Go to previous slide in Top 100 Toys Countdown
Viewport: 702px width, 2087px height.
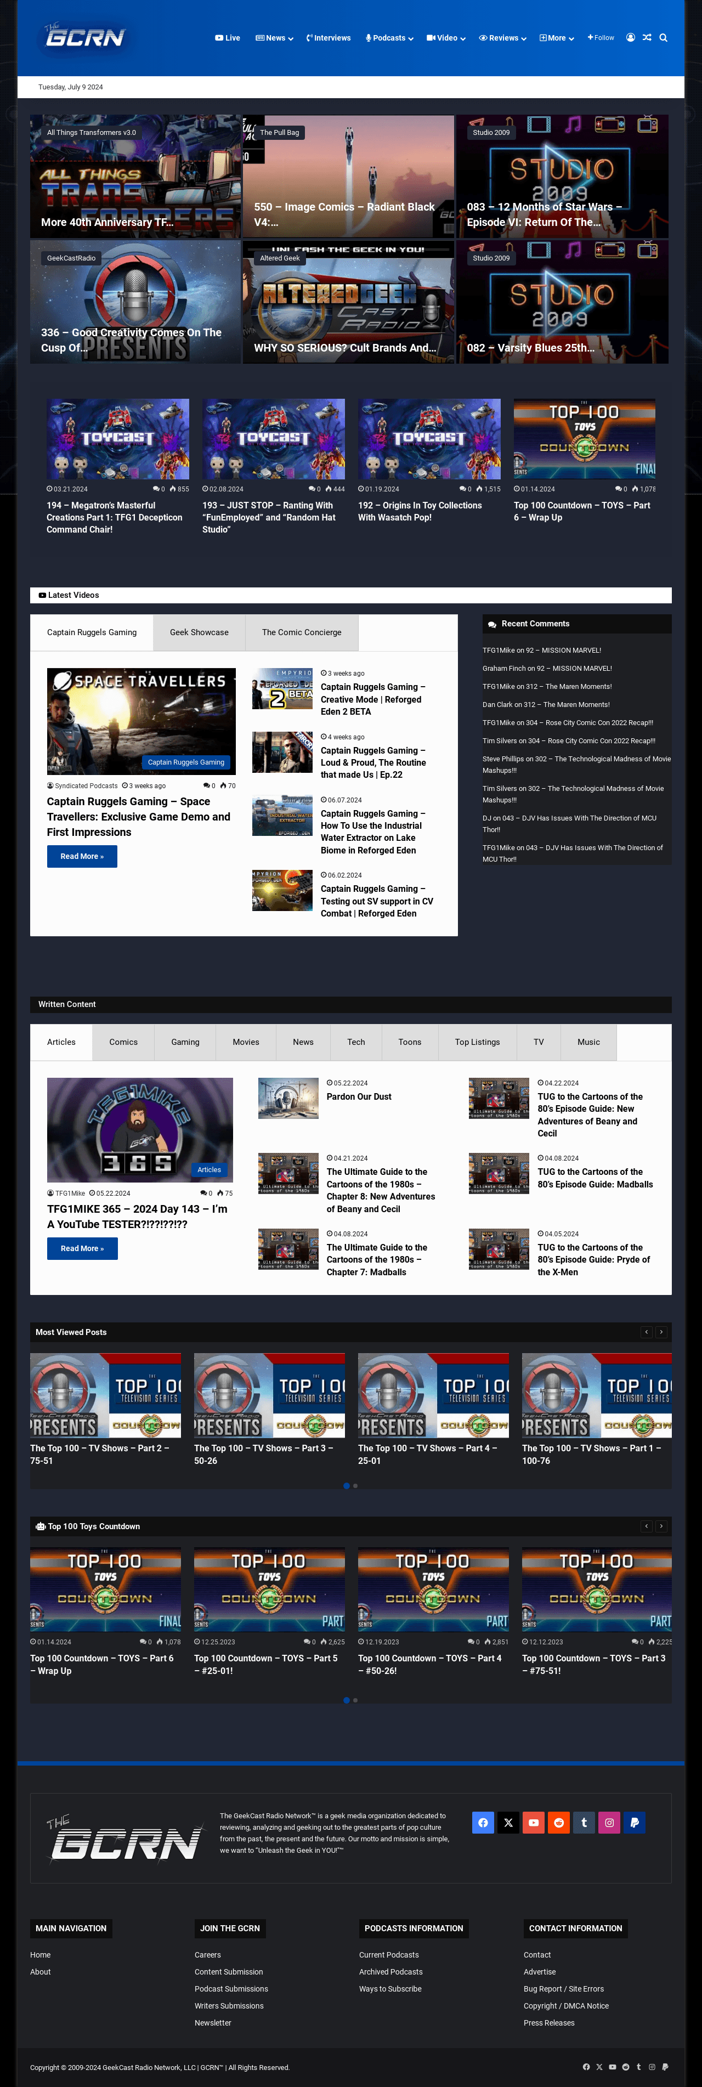(x=646, y=1525)
